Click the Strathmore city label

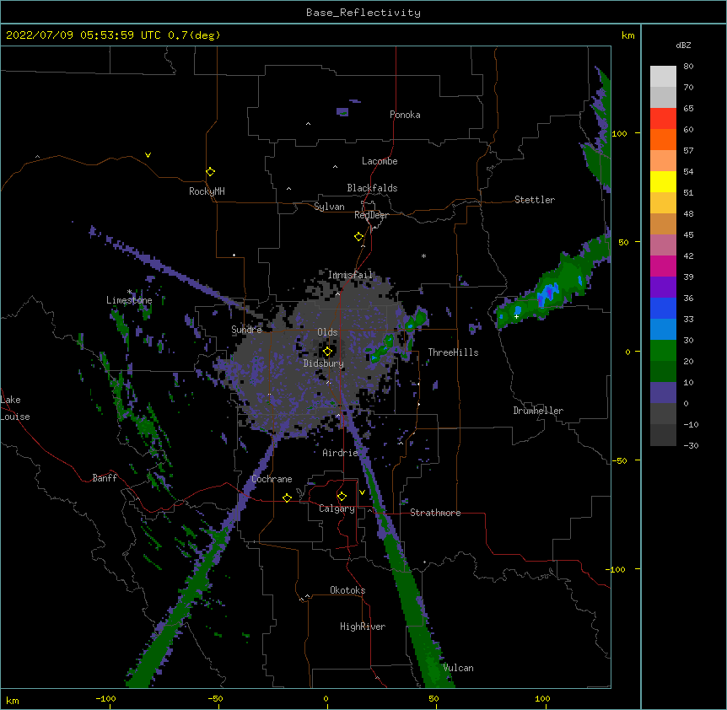[x=435, y=513]
